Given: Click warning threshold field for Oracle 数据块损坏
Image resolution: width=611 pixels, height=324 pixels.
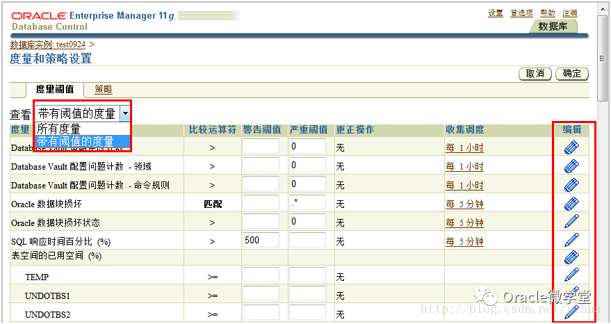Looking at the screenshot, I should (x=261, y=202).
